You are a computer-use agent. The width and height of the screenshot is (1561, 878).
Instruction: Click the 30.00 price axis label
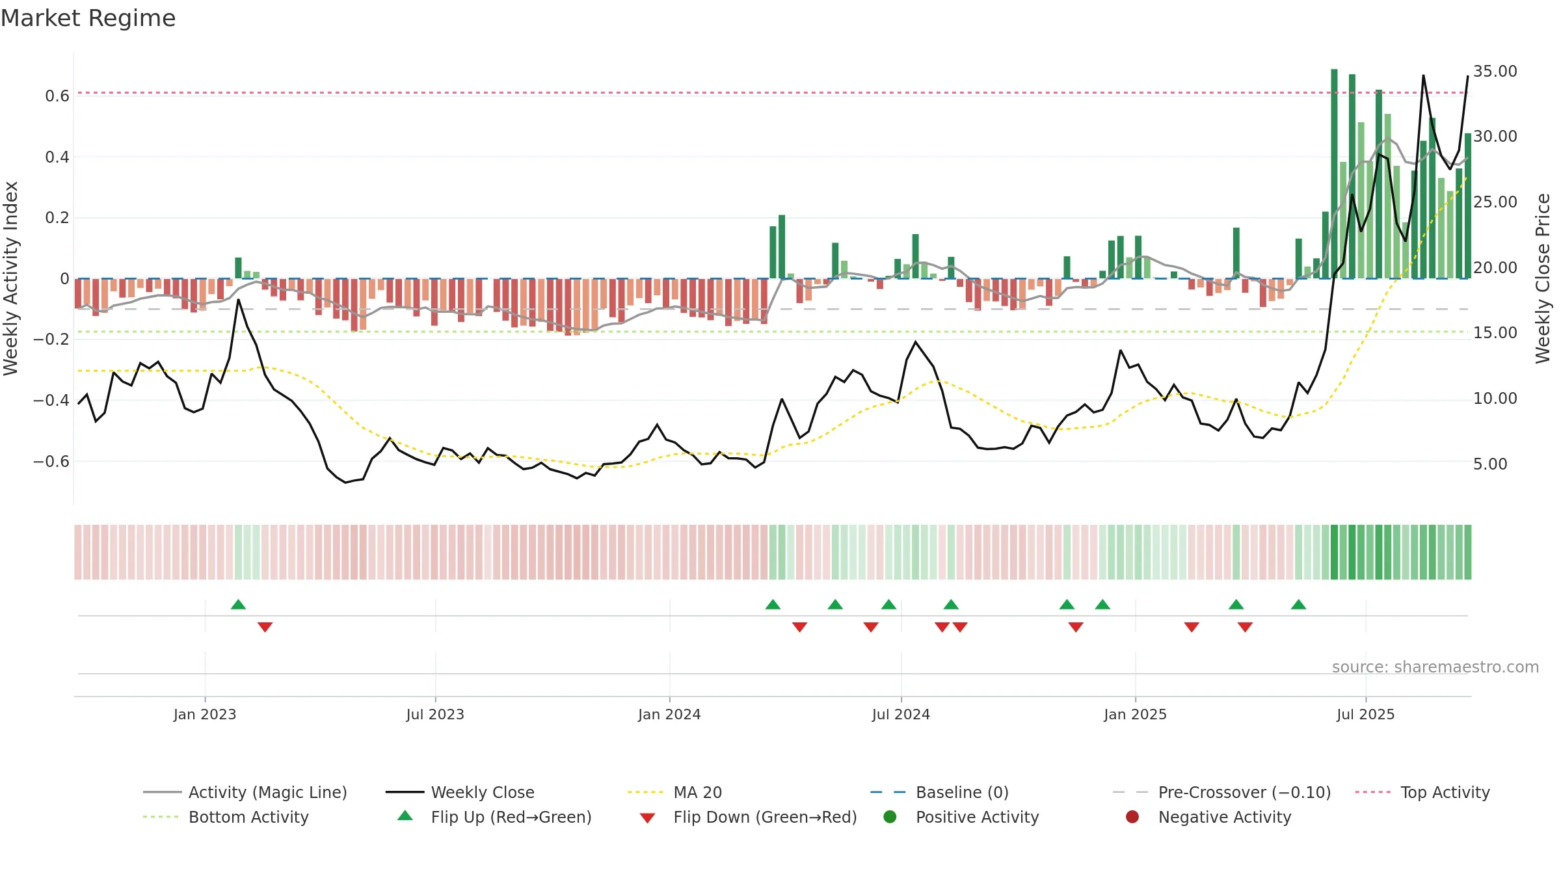(x=1495, y=137)
